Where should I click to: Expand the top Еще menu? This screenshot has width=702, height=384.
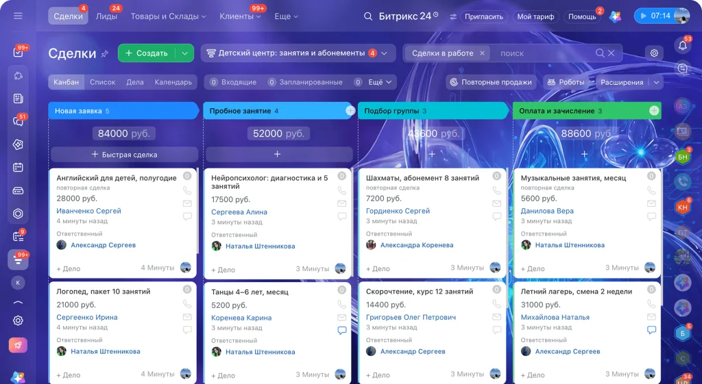pyautogui.click(x=286, y=16)
